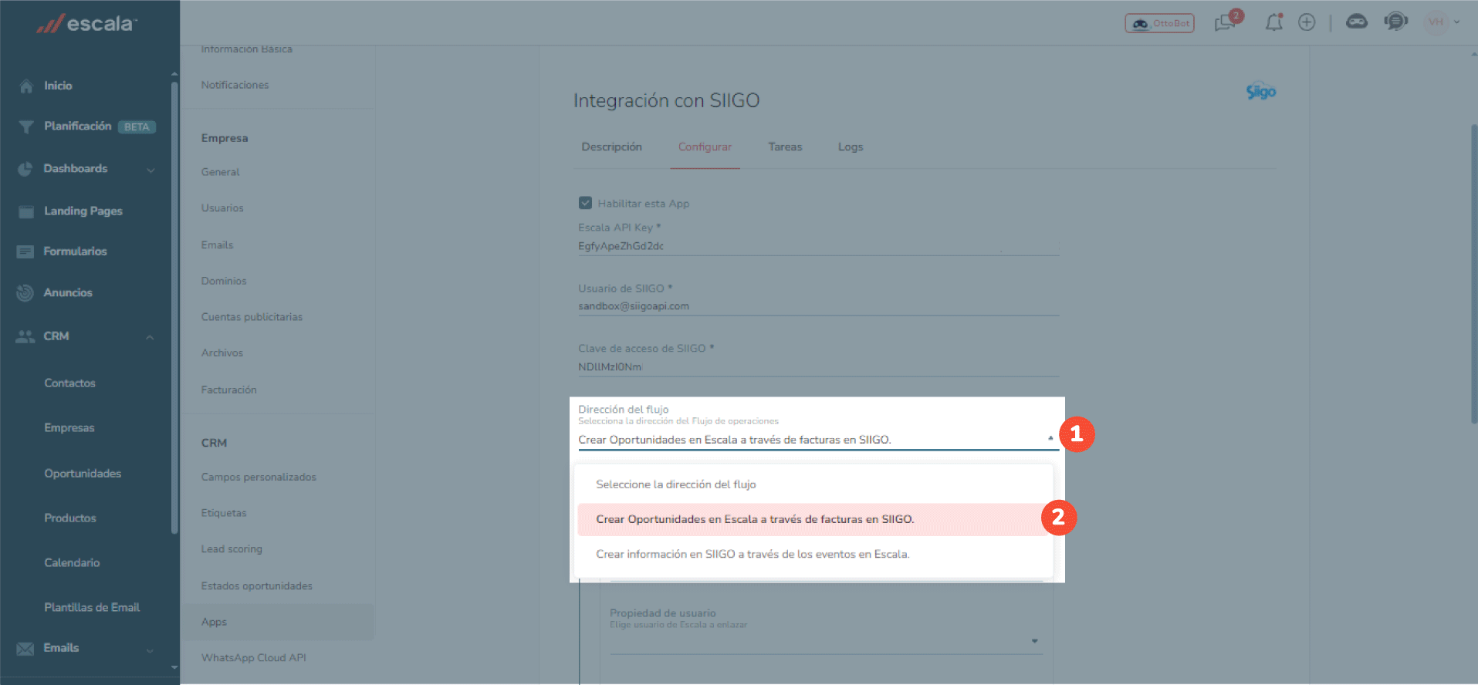
Task: Click the Emails envelope icon
Action: point(25,649)
